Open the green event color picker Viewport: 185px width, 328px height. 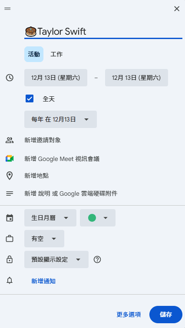pyautogui.click(x=98, y=218)
